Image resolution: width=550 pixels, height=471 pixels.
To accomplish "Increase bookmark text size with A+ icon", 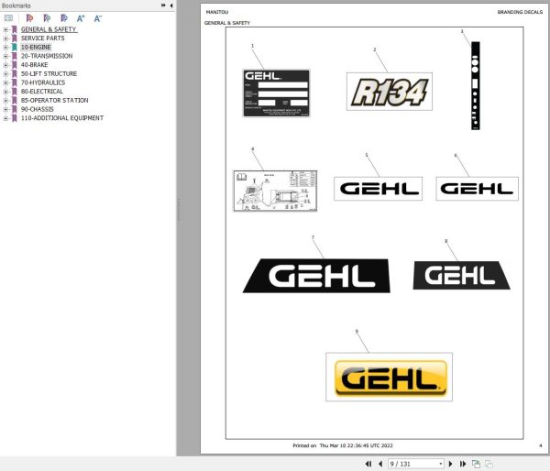I will 81,18.
